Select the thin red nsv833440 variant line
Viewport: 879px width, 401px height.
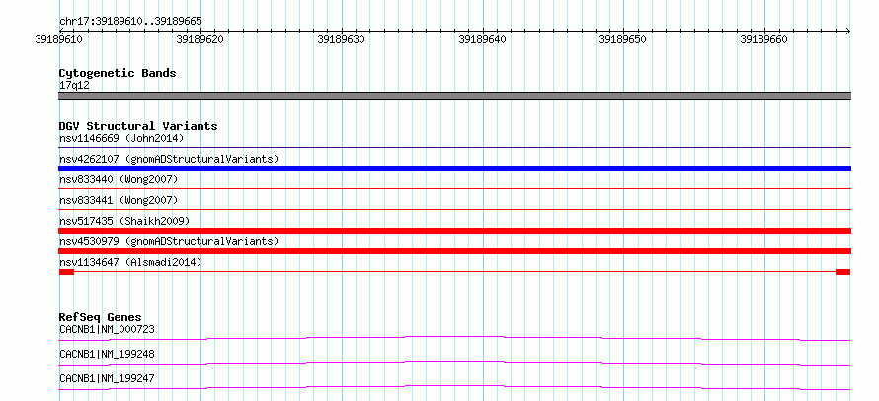[454, 189]
